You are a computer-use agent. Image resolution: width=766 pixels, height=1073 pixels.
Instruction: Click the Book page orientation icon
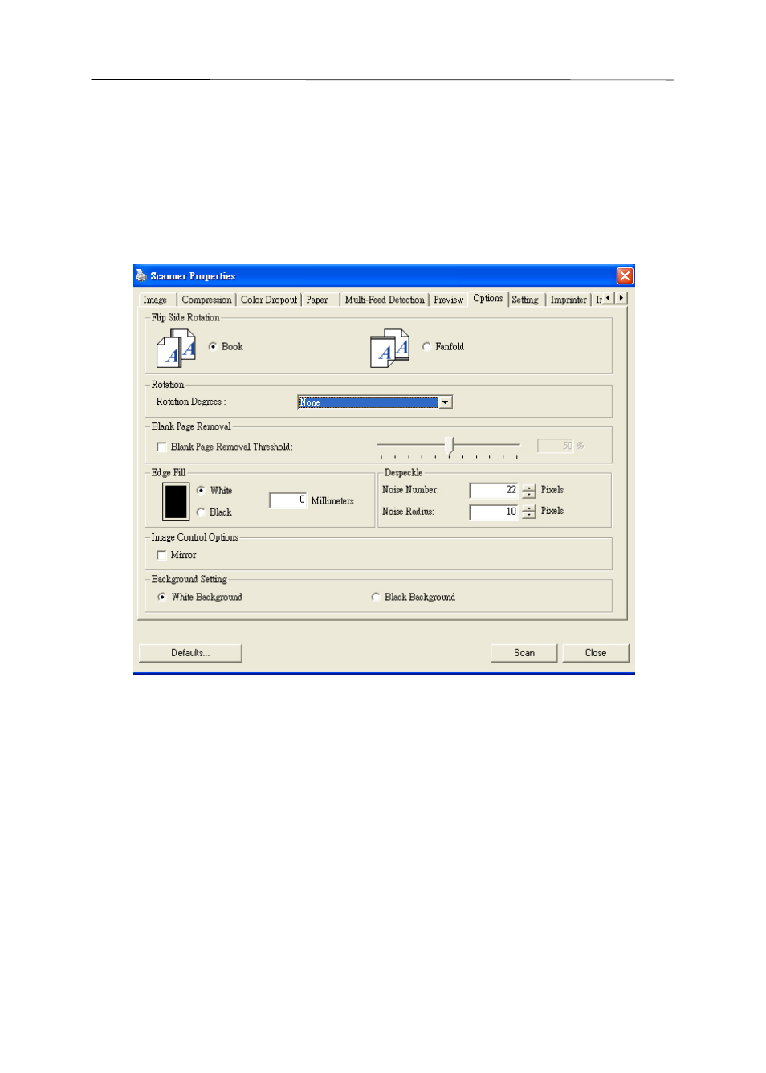[x=176, y=348]
